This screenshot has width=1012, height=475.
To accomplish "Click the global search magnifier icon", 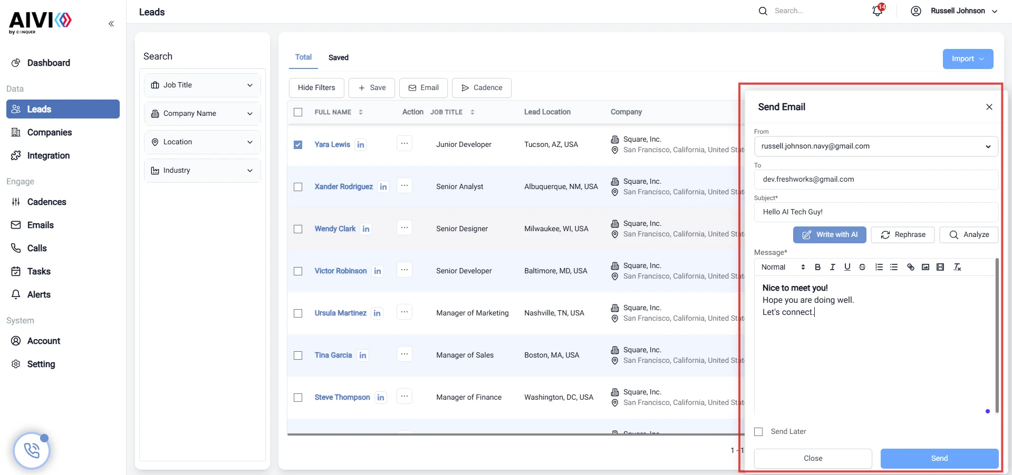I will click(x=763, y=11).
